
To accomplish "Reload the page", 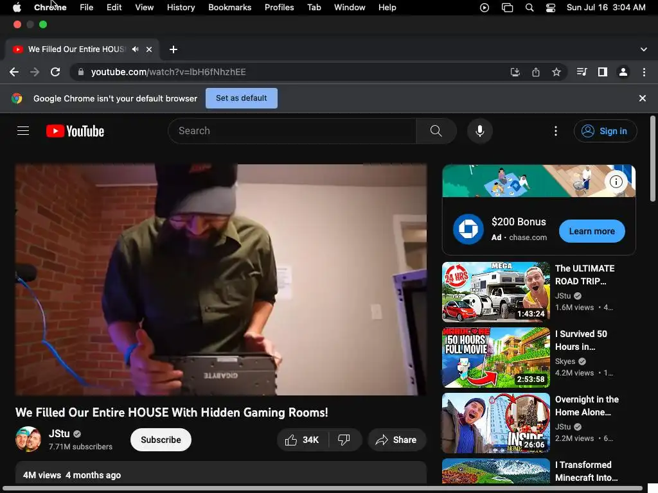I will click(x=55, y=72).
